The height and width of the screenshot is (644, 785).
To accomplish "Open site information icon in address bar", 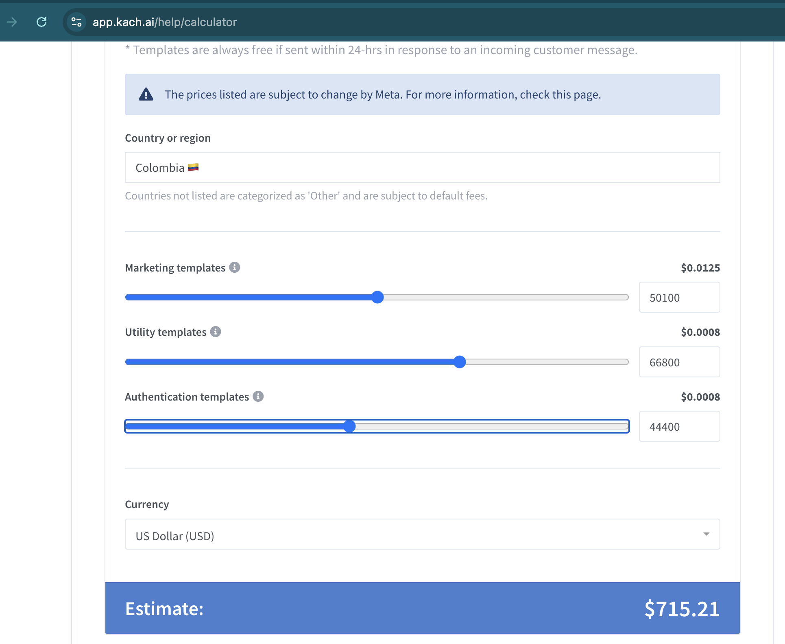I will [76, 22].
